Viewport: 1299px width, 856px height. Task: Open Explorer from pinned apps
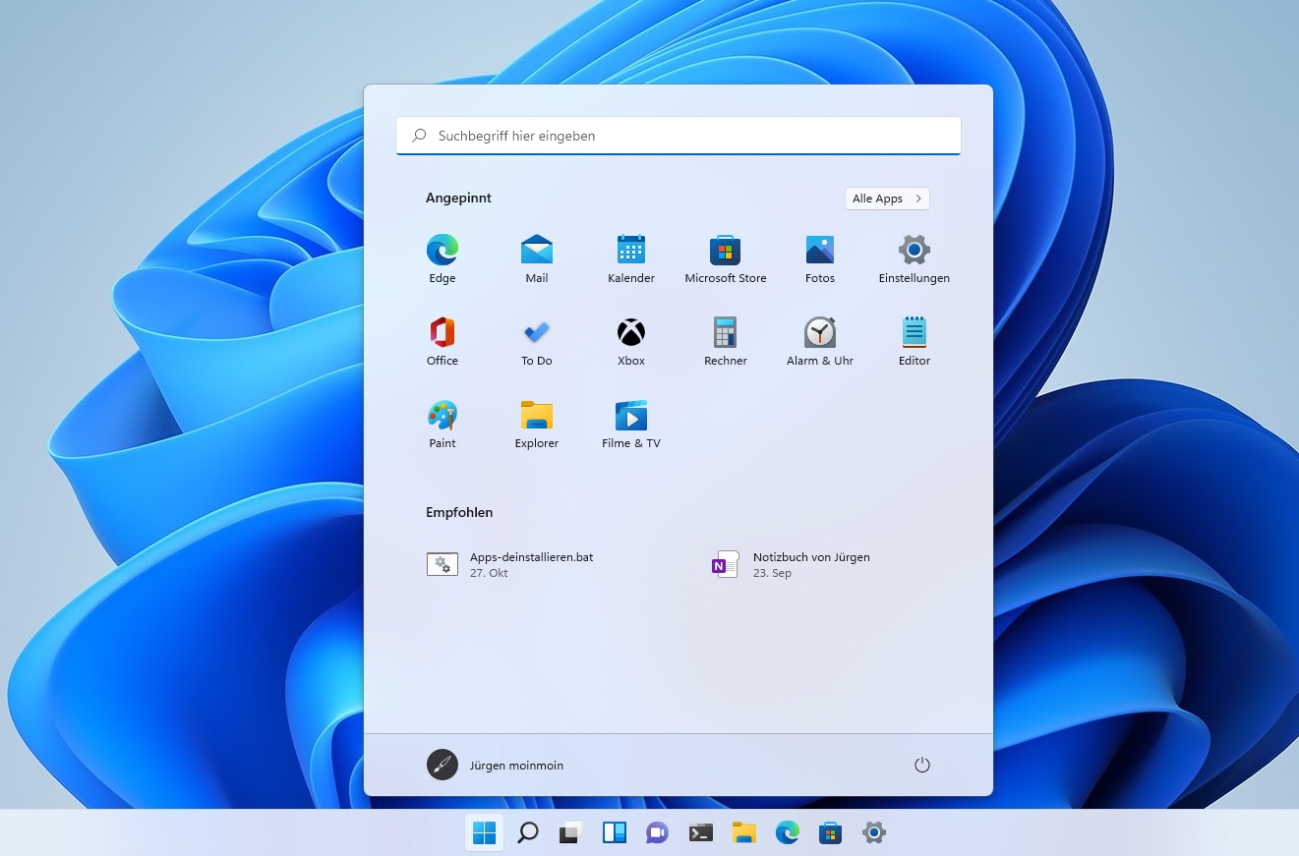[537, 424]
